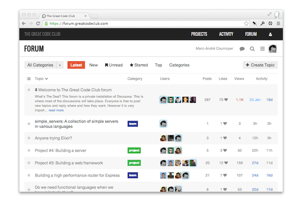Click the 23 Jan activity date
Screen dimensions: 305x208
click(x=255, y=99)
